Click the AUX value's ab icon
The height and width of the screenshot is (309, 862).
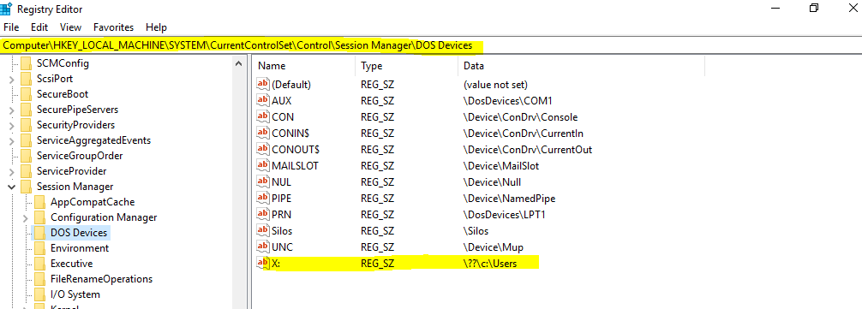coord(263,101)
